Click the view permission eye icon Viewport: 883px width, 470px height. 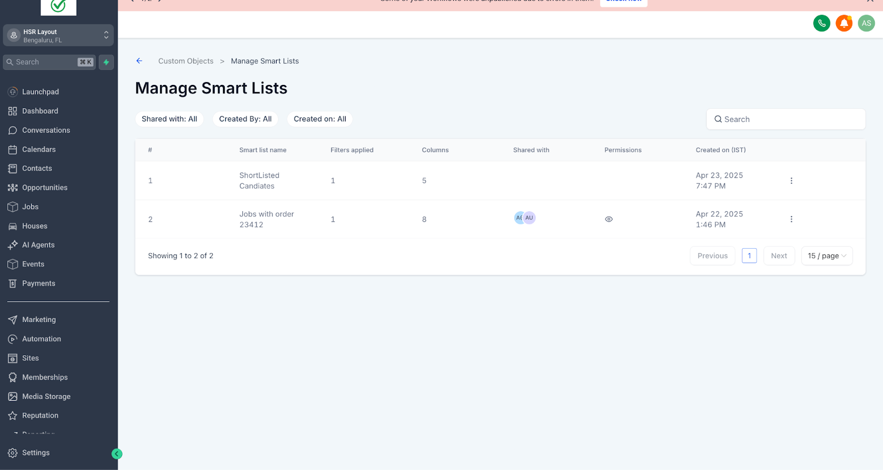click(609, 219)
